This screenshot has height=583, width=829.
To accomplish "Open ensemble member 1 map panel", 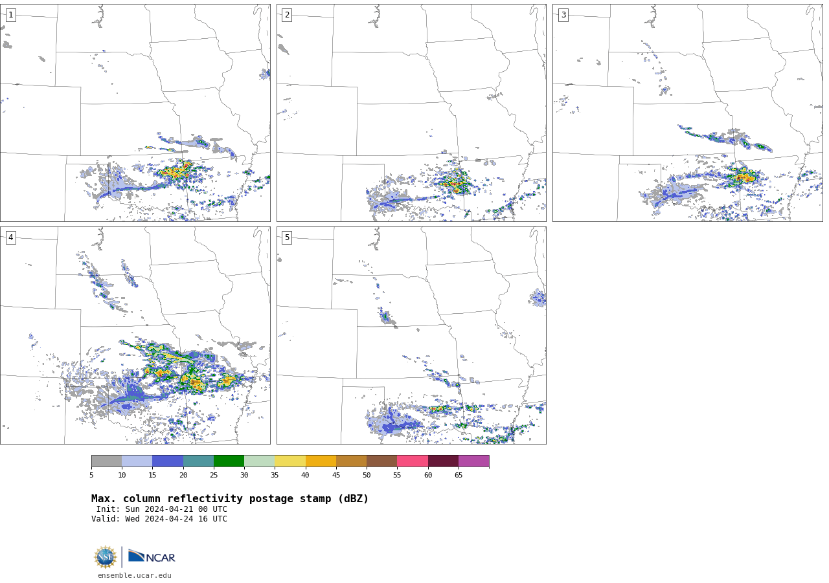I will coord(135,113).
